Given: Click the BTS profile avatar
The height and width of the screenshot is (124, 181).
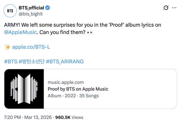Looking at the screenshot, I should point(10,11).
